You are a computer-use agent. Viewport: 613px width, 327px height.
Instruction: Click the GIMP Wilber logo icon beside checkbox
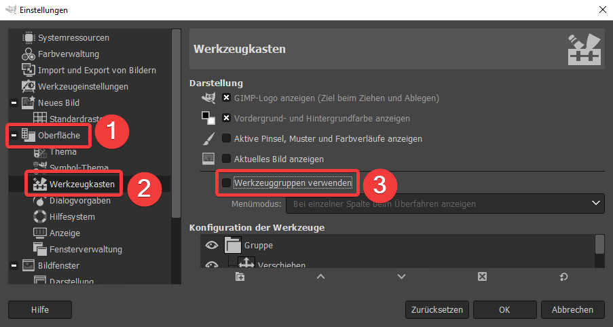click(x=208, y=98)
